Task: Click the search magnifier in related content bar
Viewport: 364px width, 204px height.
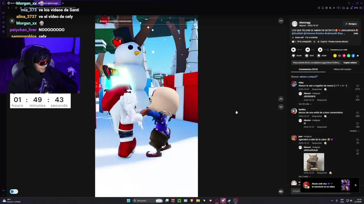Action: 192,21
